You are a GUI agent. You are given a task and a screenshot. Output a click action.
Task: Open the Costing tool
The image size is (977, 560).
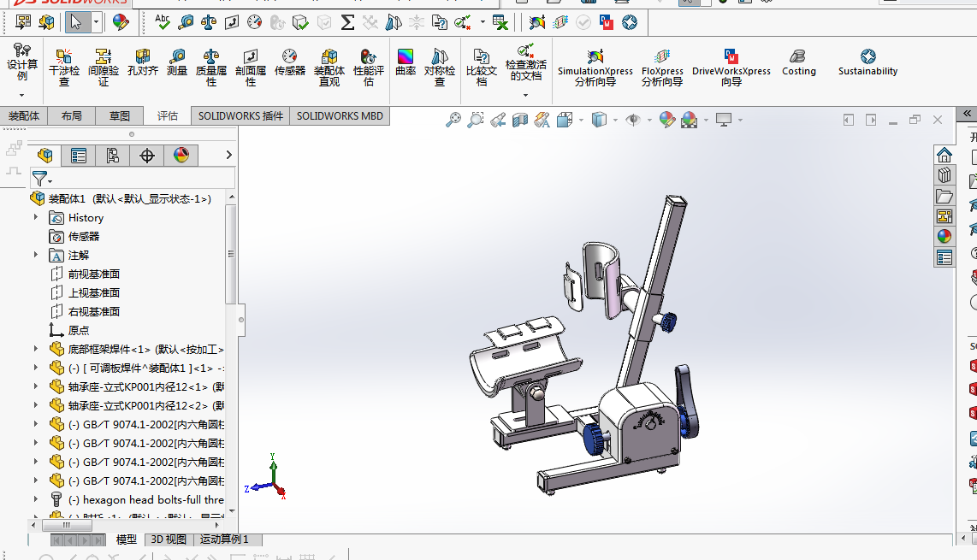tap(798, 62)
